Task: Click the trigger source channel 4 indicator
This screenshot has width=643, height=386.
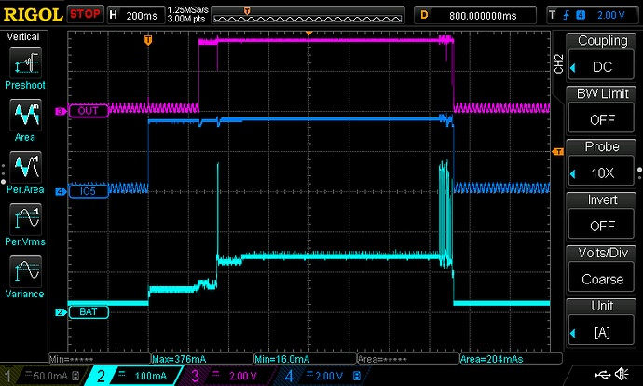Action: [581, 15]
